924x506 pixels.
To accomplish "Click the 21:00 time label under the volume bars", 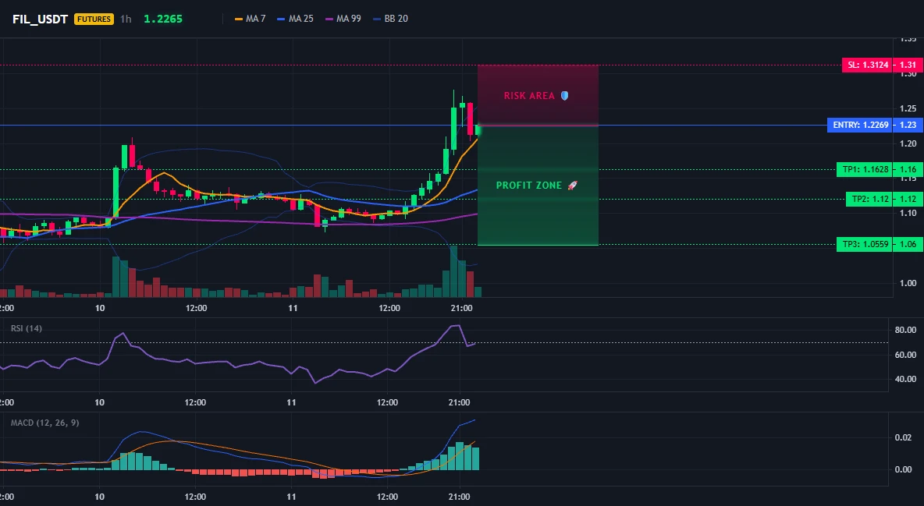I will pos(461,308).
